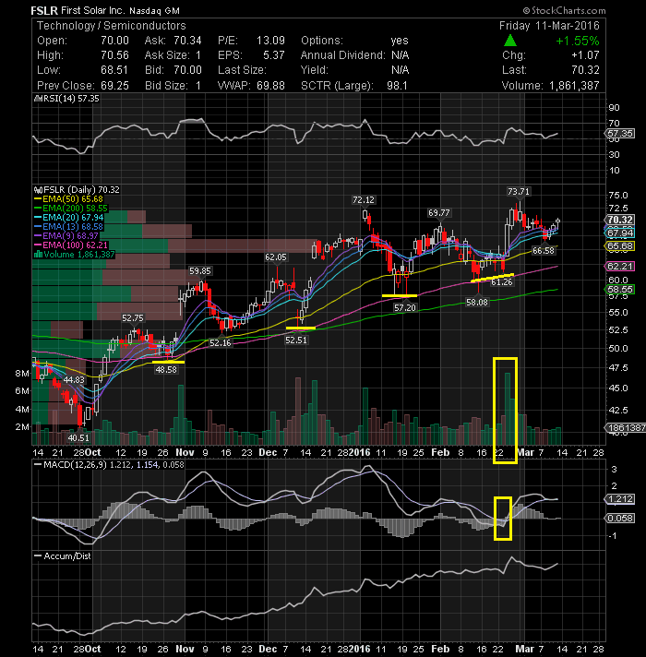
Task: Click the EPS value 5.37
Action: [274, 55]
